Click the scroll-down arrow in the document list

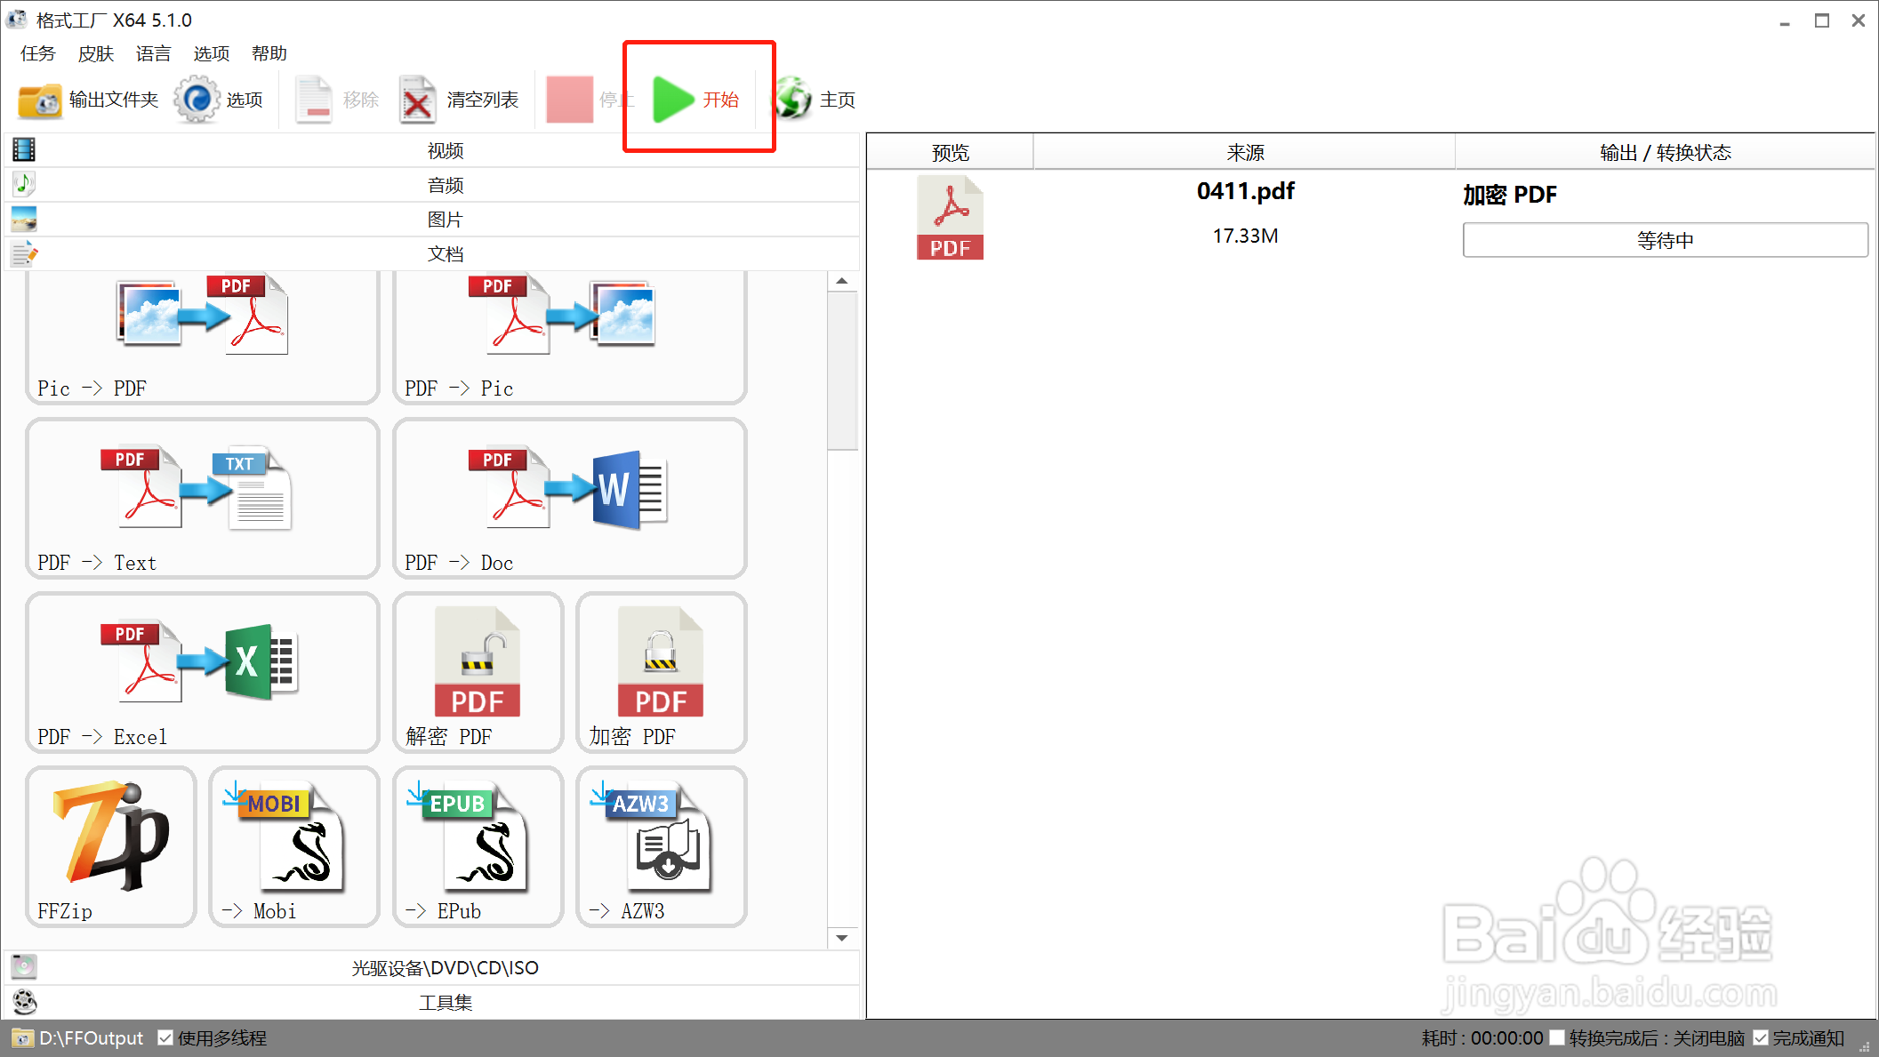tap(841, 938)
